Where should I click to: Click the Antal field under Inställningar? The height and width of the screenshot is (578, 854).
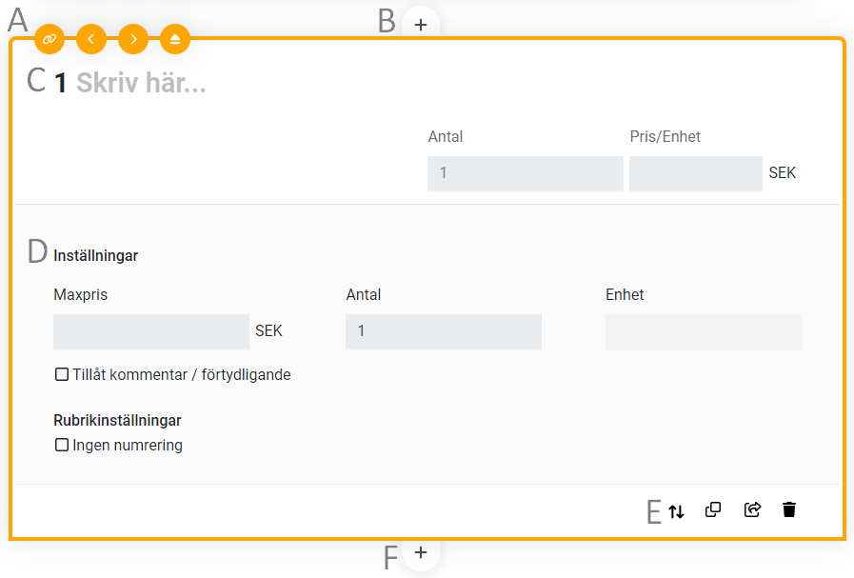coord(443,331)
